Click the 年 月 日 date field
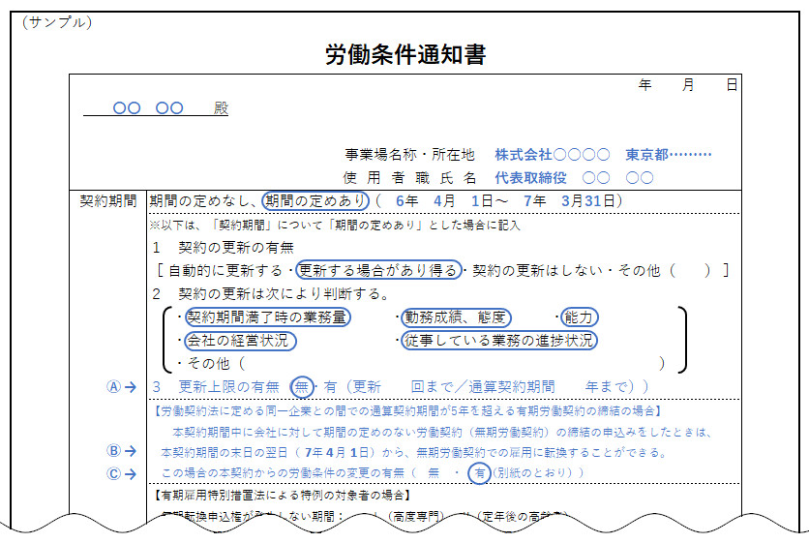This screenshot has height=543, width=809. coord(688,85)
